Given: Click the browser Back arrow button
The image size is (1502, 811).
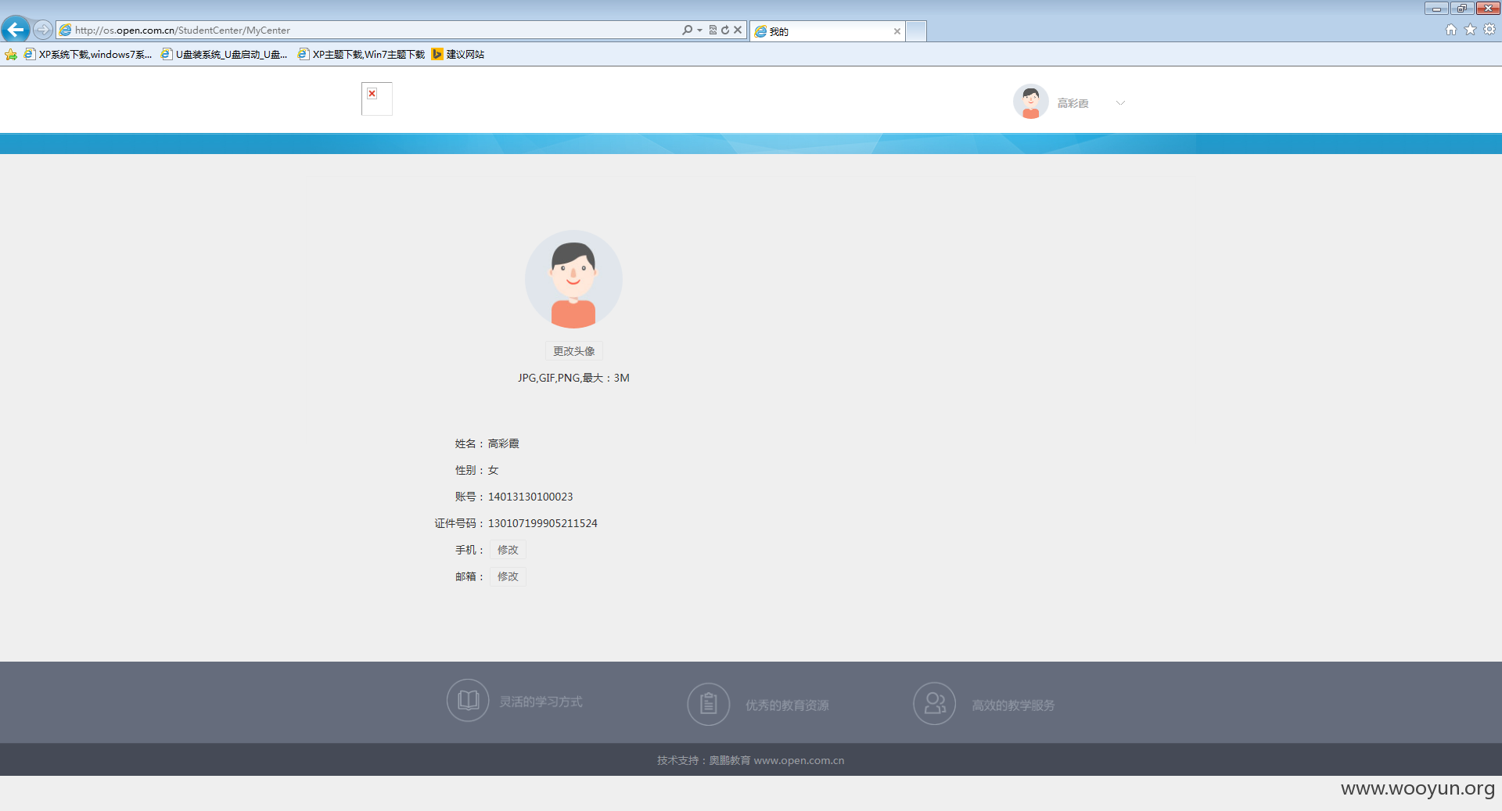Looking at the screenshot, I should click(x=16, y=30).
